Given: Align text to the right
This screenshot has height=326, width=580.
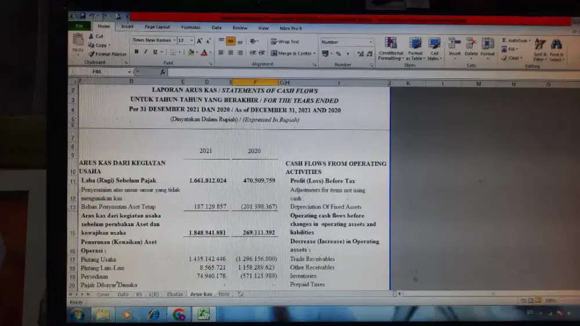Looking at the screenshot, I should pos(240,53).
